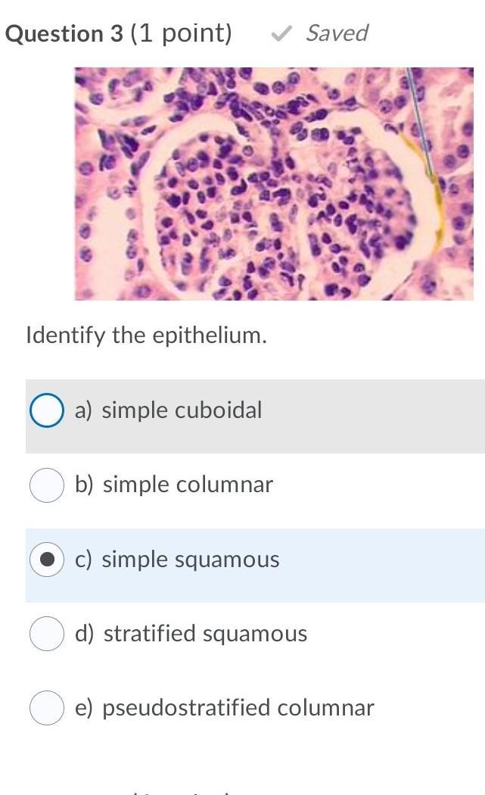The image size is (485, 795).
Task: Click the 'c) simple squamous' answer text
Action: pos(177,560)
